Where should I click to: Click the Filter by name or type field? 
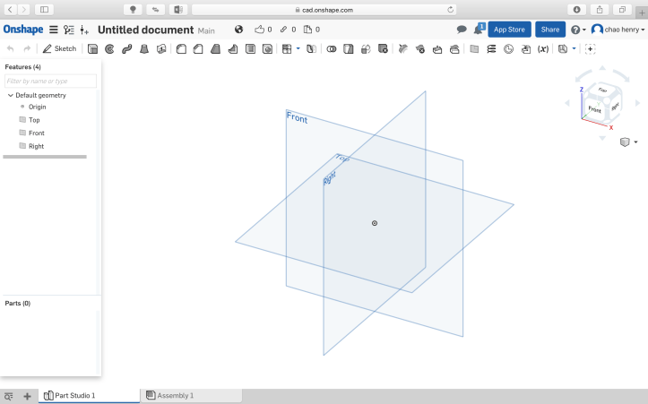click(50, 82)
